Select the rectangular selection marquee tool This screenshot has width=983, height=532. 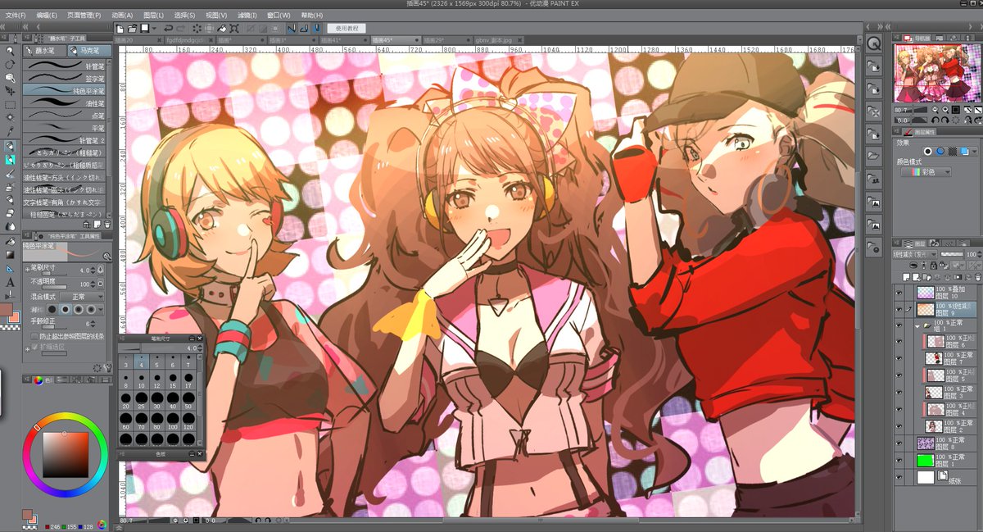pyautogui.click(x=10, y=105)
